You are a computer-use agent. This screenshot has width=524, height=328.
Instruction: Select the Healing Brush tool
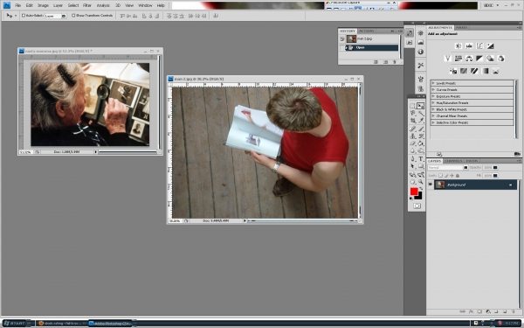tap(412, 129)
